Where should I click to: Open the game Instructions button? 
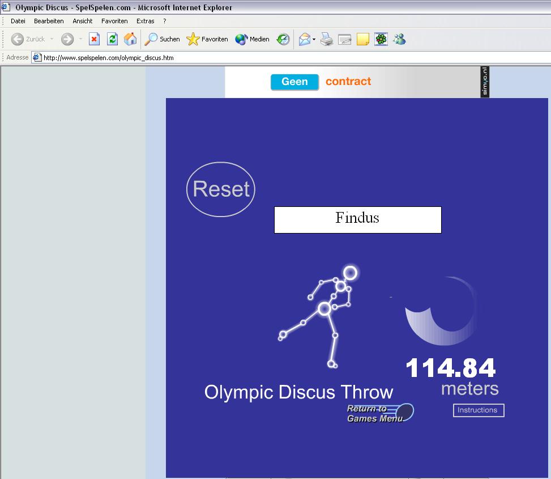pos(478,410)
